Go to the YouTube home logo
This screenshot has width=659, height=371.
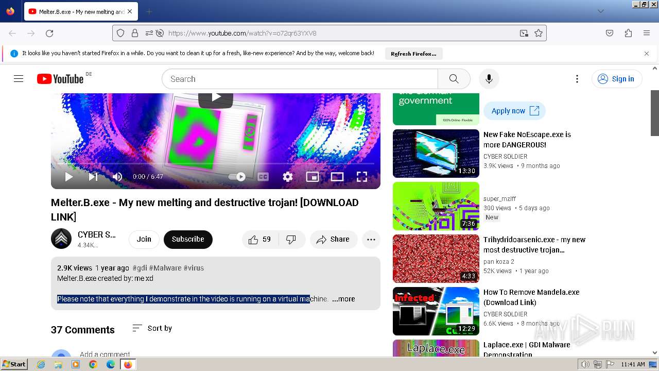point(60,79)
